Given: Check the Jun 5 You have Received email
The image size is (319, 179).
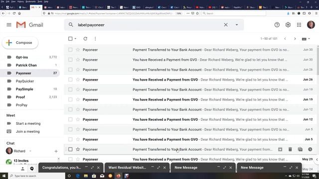Looking at the screenshot, I should coord(70,139).
